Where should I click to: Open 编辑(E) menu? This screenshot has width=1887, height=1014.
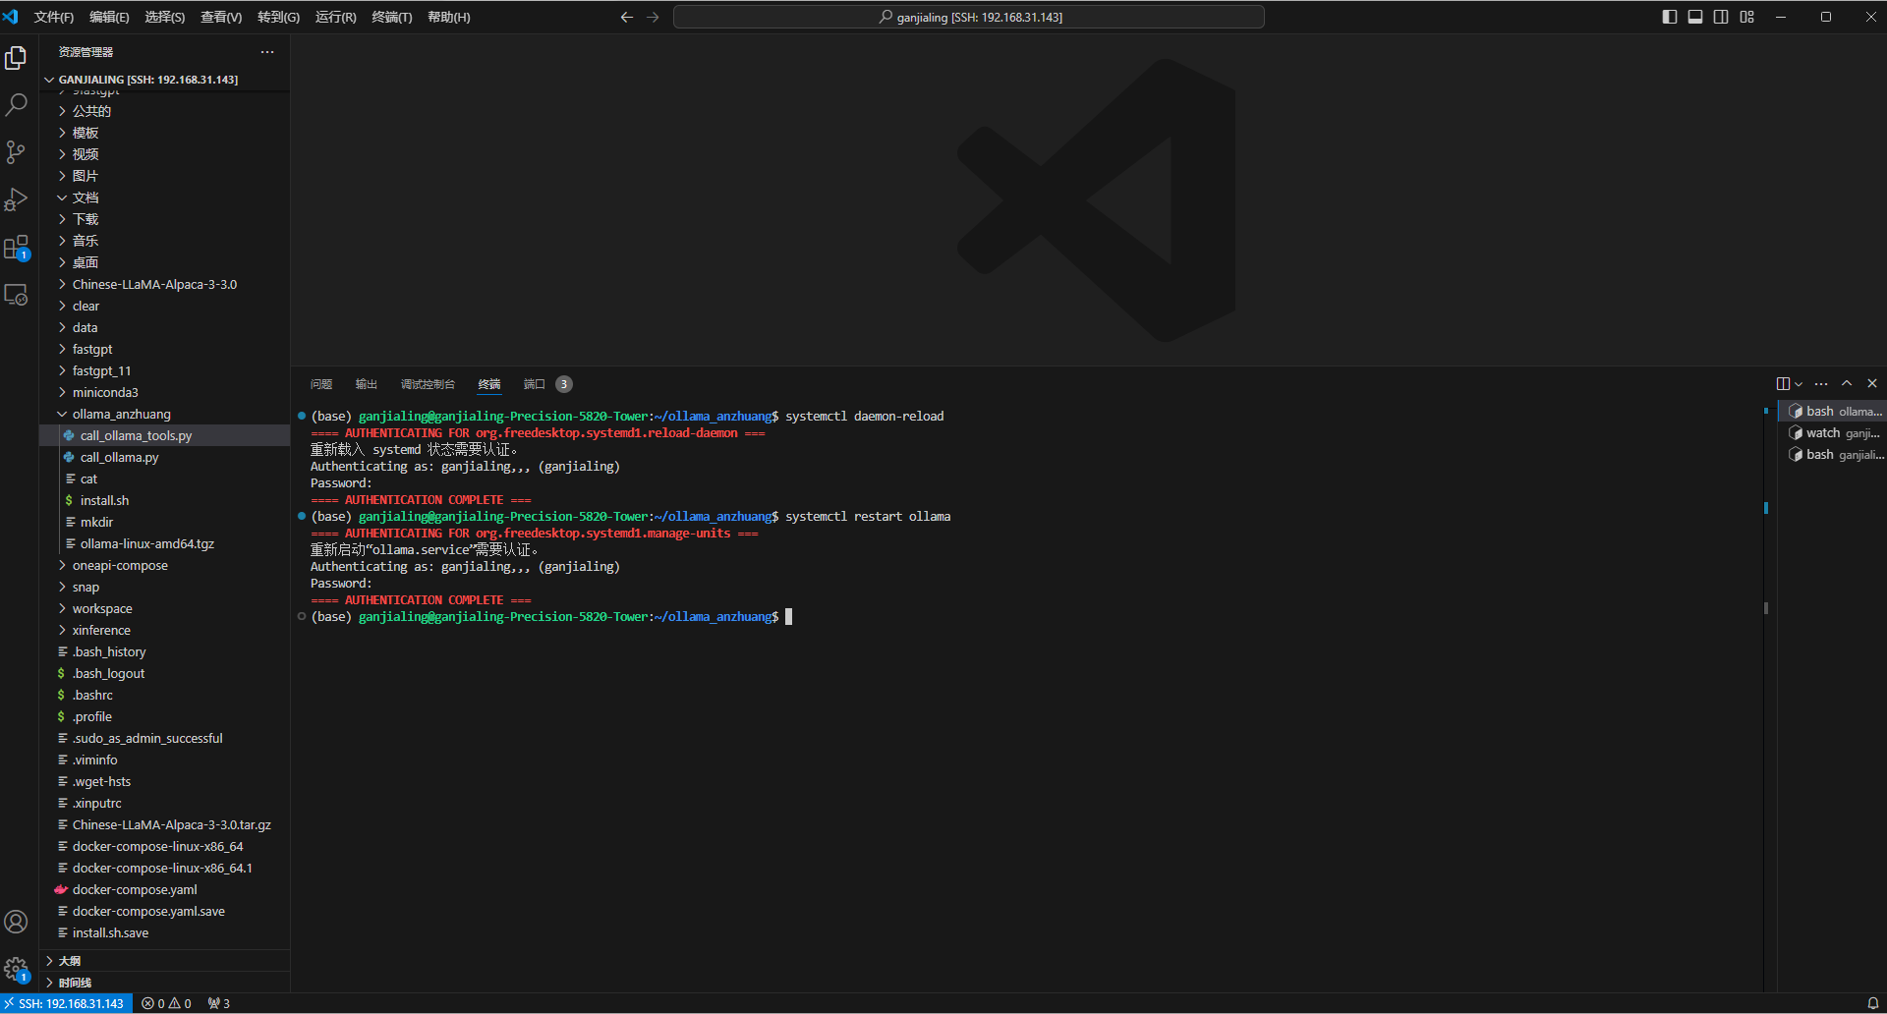tap(109, 17)
